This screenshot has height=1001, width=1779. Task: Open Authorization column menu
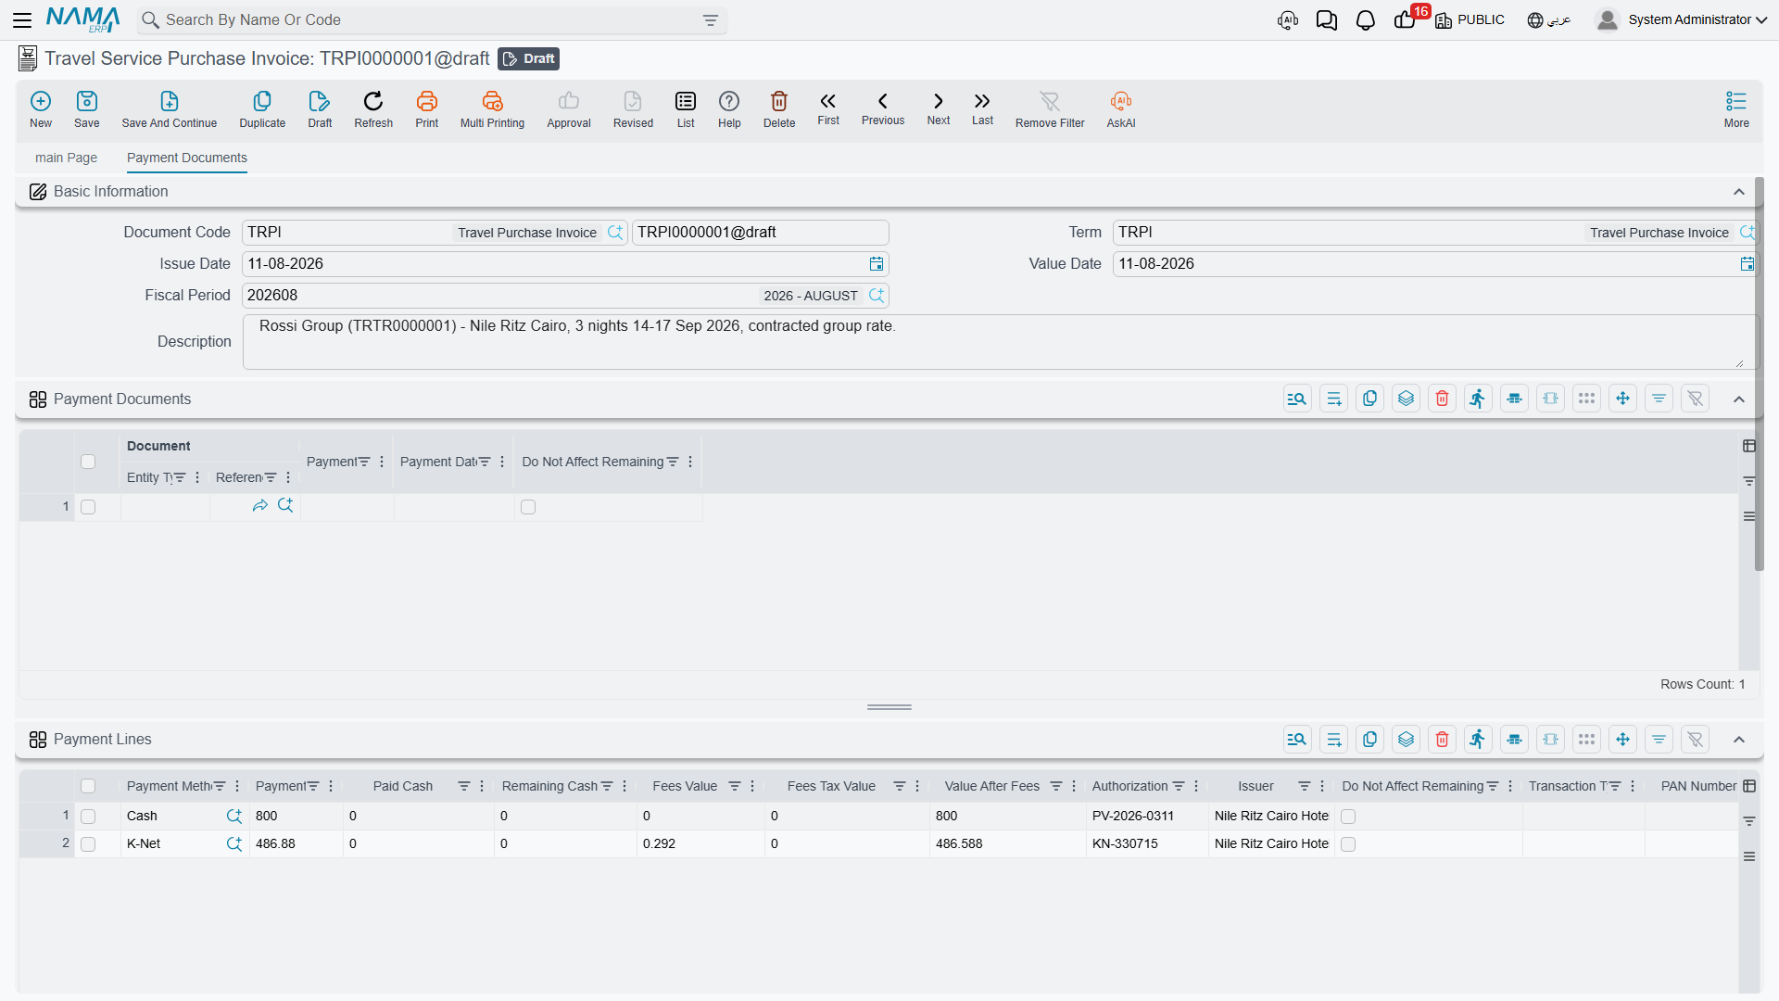click(1196, 786)
